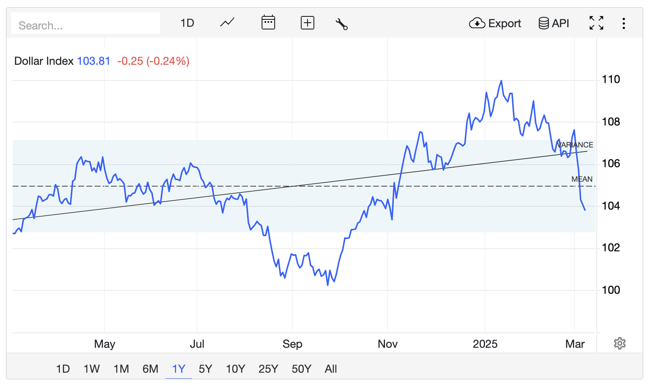Click the Sep x-axis label
Viewport: 650px width, 385px height.
tap(292, 344)
